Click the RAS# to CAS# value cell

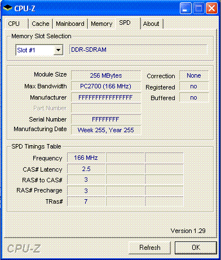pyautogui.click(x=86, y=180)
